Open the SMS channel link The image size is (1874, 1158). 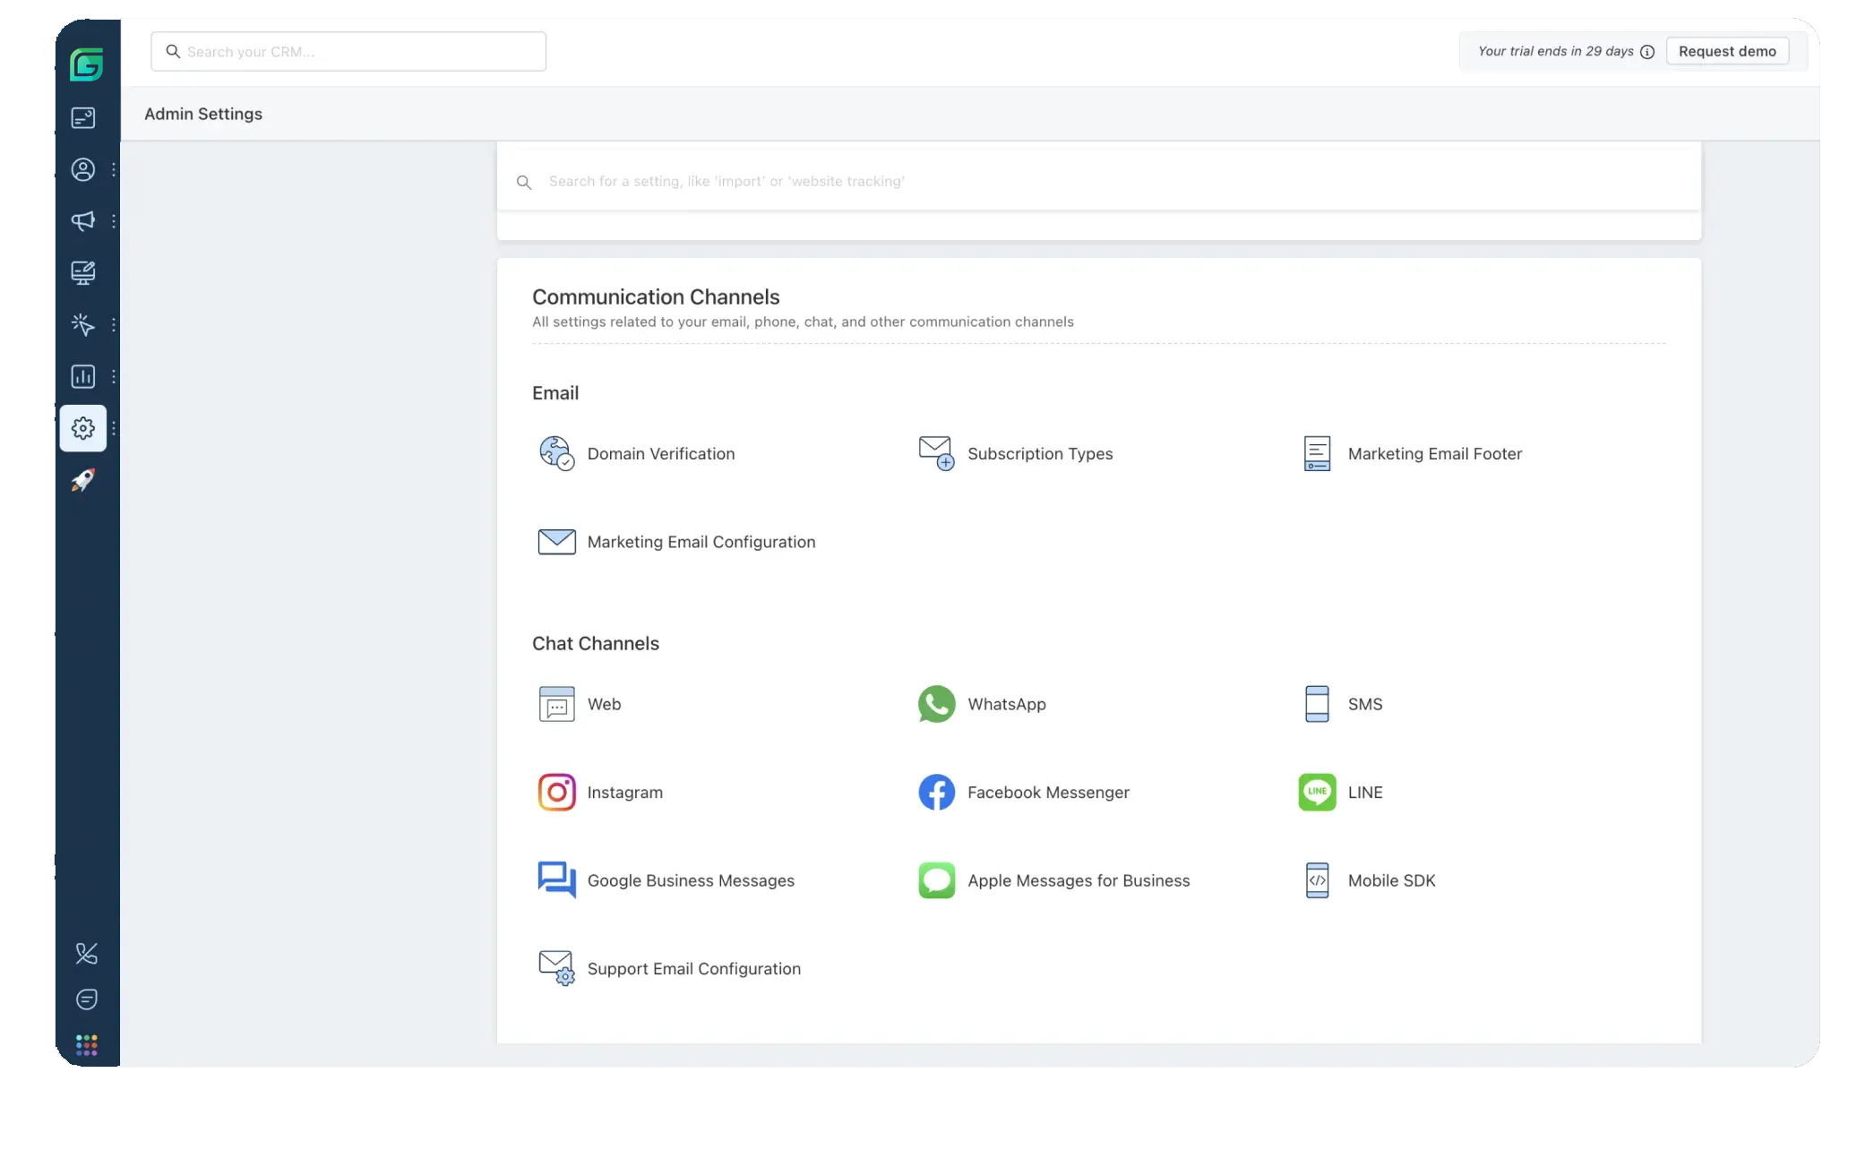tap(1365, 704)
